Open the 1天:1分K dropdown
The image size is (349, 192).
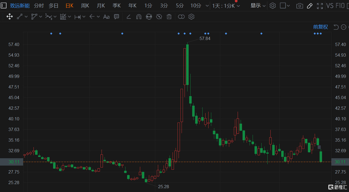pos(226,6)
